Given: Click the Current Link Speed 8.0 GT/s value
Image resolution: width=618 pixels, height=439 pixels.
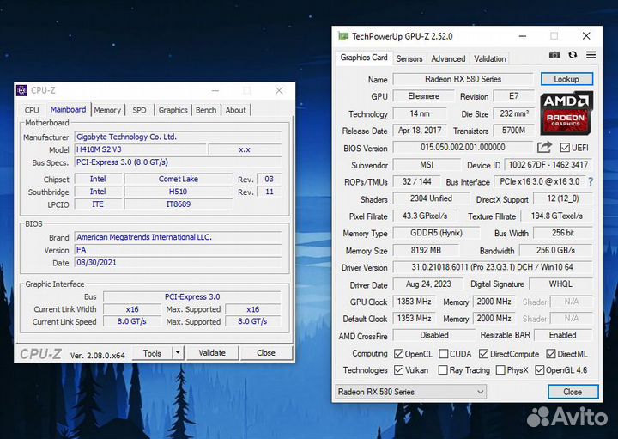Looking at the screenshot, I should pos(132,321).
